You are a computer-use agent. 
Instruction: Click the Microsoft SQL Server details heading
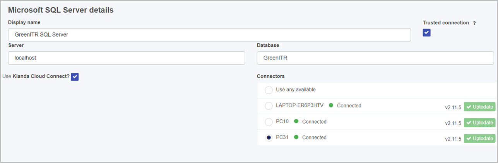pyautogui.click(x=61, y=10)
